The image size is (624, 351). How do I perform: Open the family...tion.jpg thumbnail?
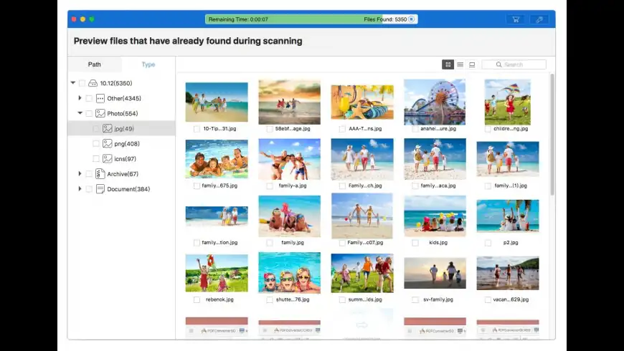[x=217, y=216]
